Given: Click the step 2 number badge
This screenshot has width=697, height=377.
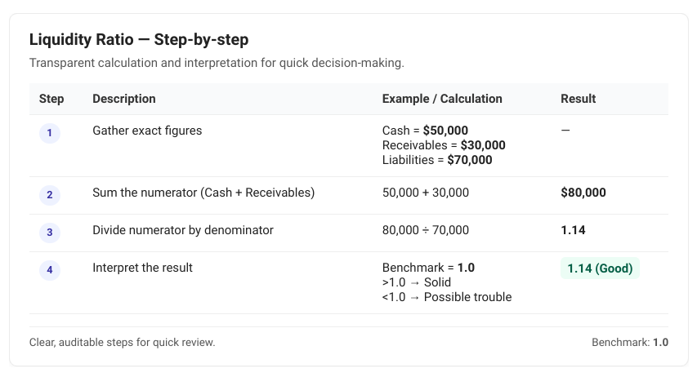Looking at the screenshot, I should 50,195.
